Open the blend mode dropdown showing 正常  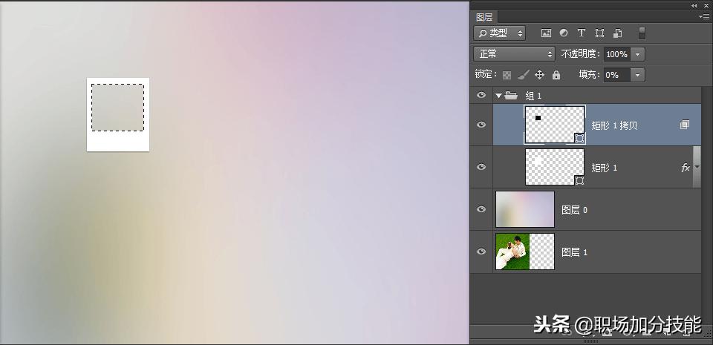514,54
